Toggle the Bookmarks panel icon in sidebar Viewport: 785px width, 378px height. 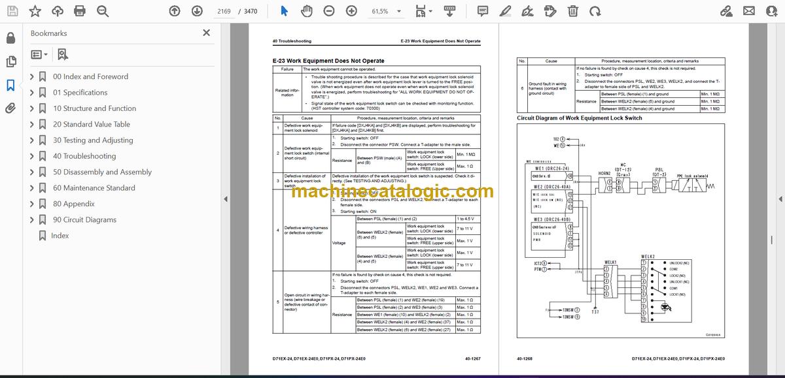pos(10,85)
